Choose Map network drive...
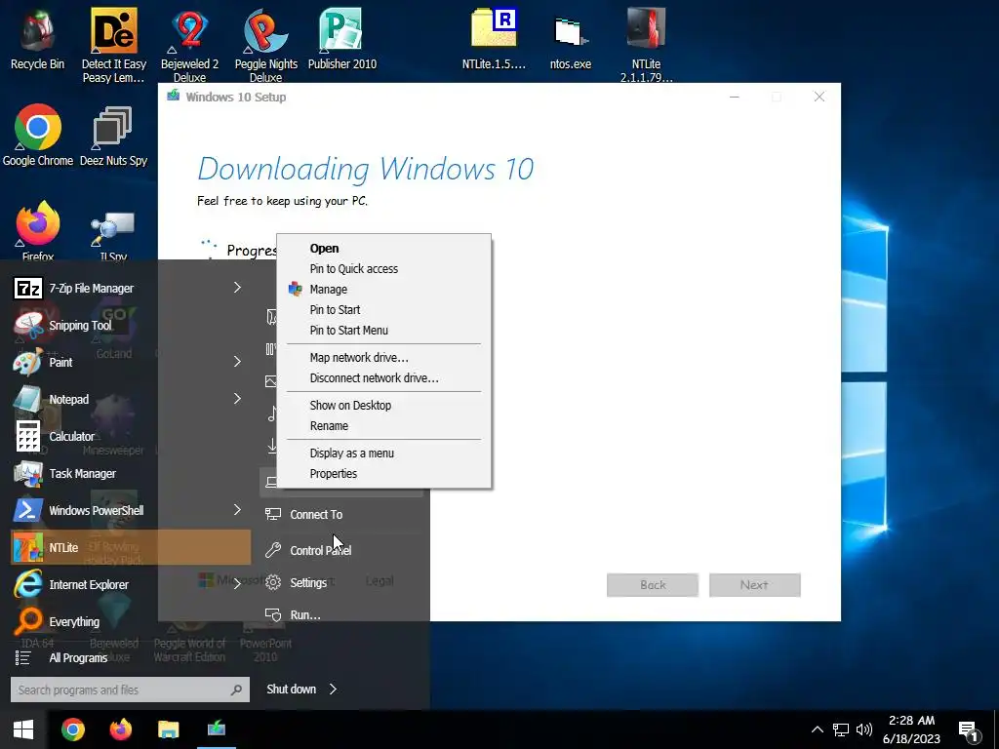Viewport: 999px width, 749px height. [x=383, y=357]
